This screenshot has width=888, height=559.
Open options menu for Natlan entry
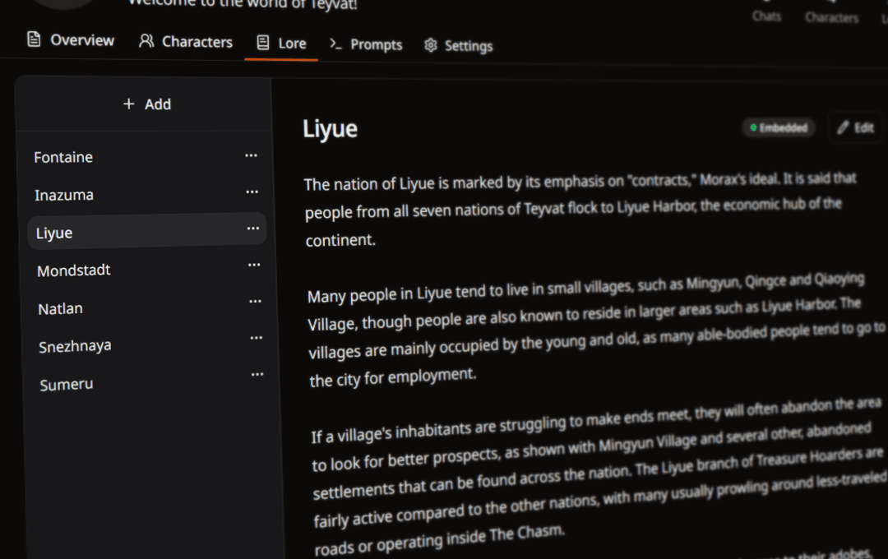[256, 302]
